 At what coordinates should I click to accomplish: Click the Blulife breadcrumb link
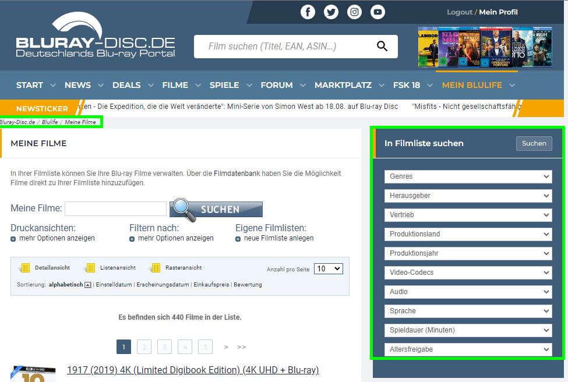pyautogui.click(x=50, y=122)
